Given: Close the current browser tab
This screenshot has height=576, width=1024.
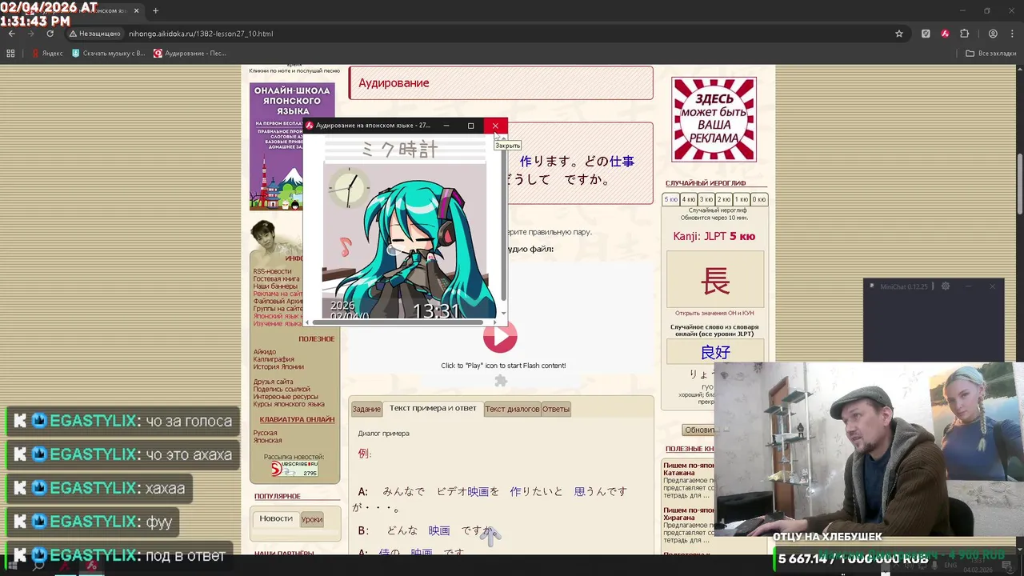Looking at the screenshot, I should [135, 10].
